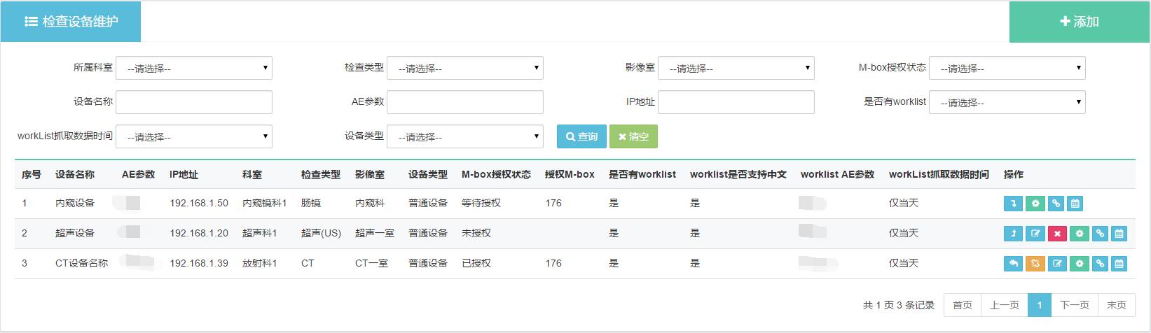
Task: Click the worklist是否支持中文 column header
Action: point(738,174)
